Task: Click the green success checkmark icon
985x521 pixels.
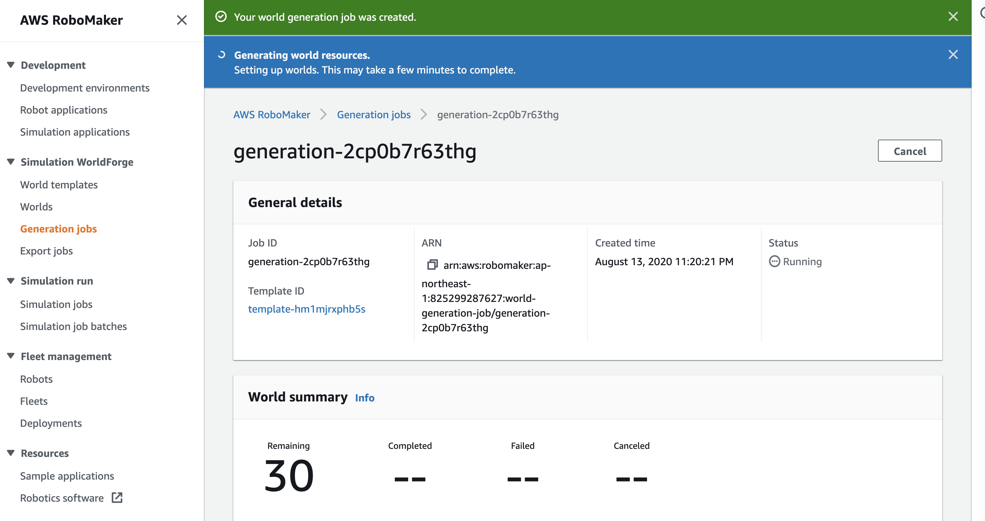Action: point(221,17)
